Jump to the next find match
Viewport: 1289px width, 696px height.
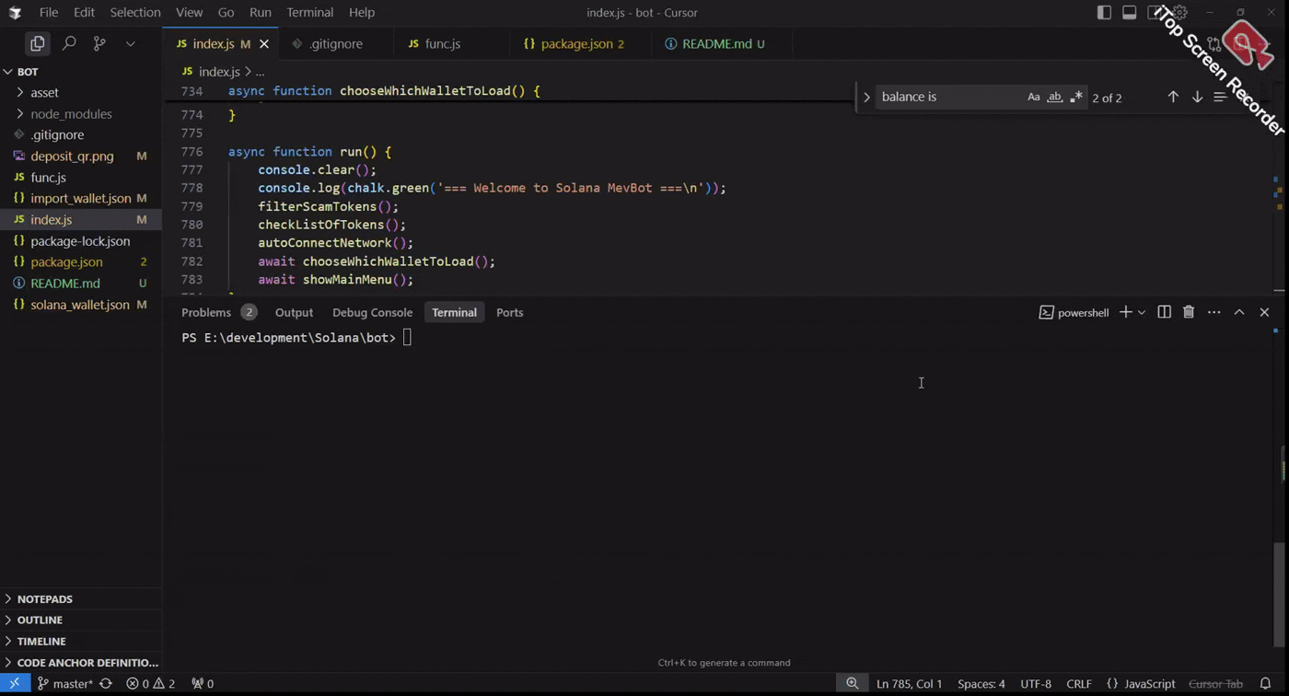(x=1197, y=97)
